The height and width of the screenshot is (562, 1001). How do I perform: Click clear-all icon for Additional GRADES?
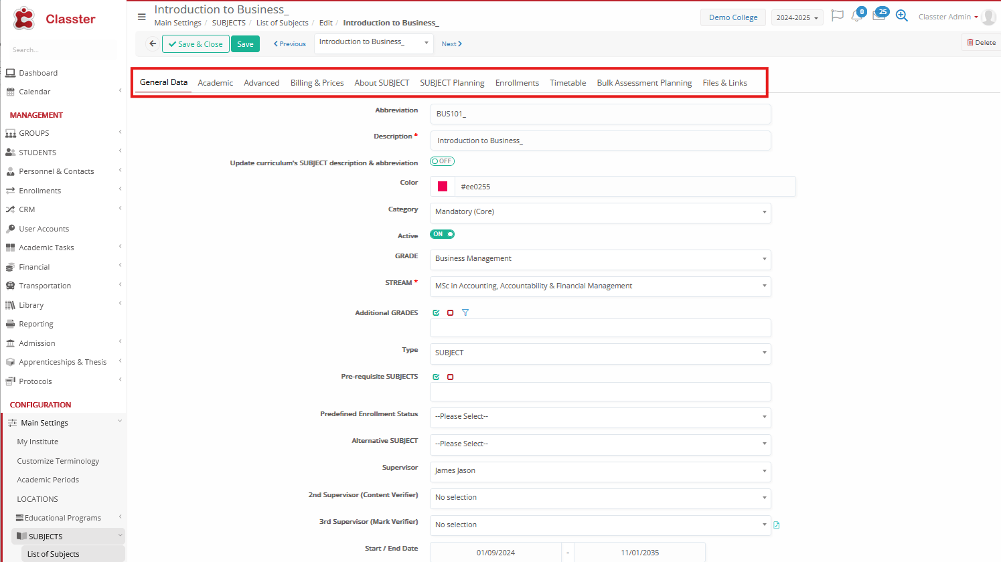[x=450, y=312]
